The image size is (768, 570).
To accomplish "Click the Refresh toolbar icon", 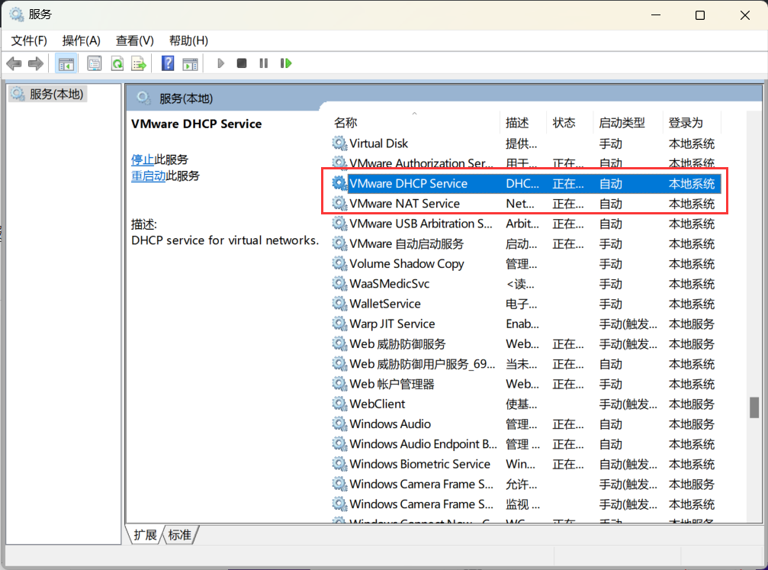I will tap(117, 63).
